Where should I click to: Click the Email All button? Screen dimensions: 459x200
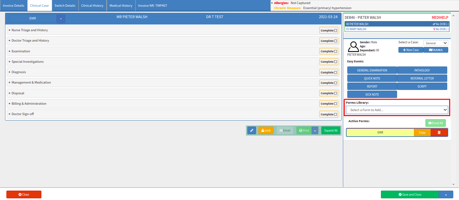[x=435, y=123]
